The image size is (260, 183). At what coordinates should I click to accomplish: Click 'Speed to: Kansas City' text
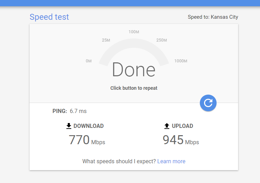coord(213,17)
